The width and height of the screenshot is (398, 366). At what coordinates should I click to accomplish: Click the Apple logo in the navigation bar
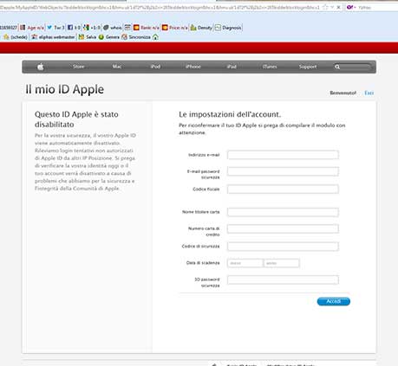40,67
